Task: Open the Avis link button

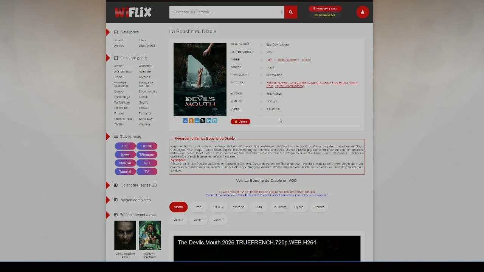Action: (x=147, y=163)
